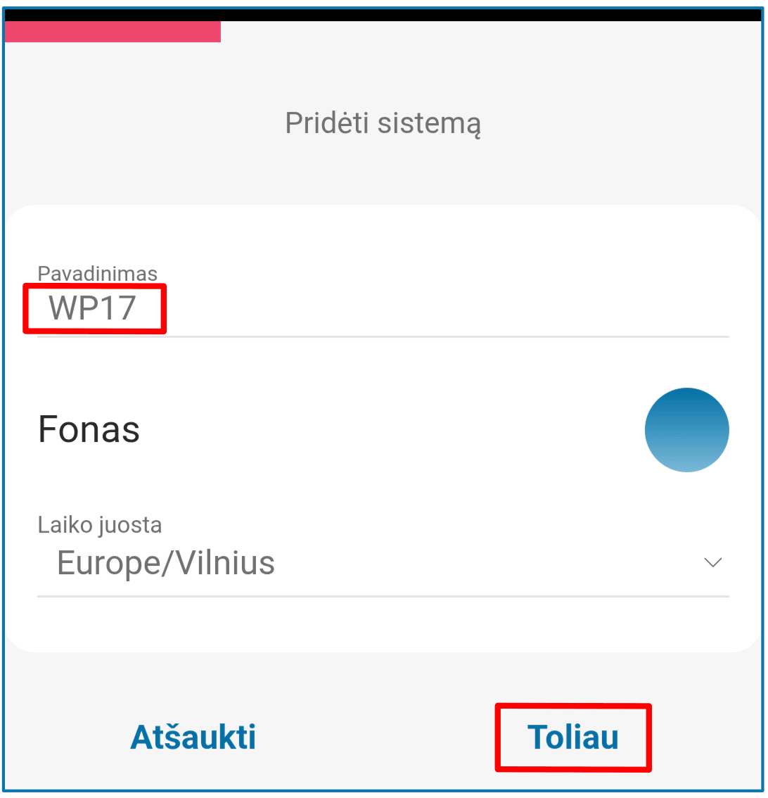Click empty space right of WP17 text
The height and width of the screenshot is (798, 768).
443,310
